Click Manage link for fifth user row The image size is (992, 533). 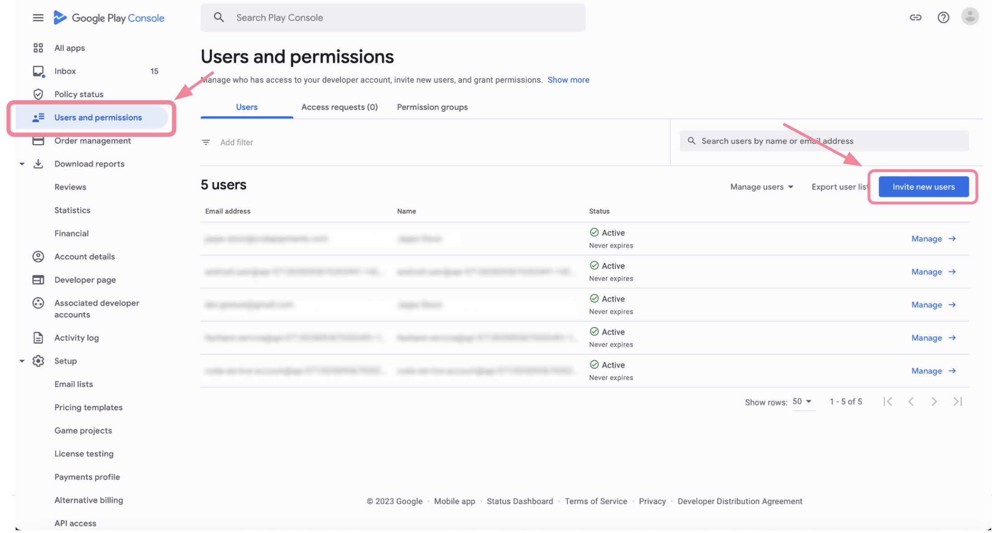(x=934, y=371)
